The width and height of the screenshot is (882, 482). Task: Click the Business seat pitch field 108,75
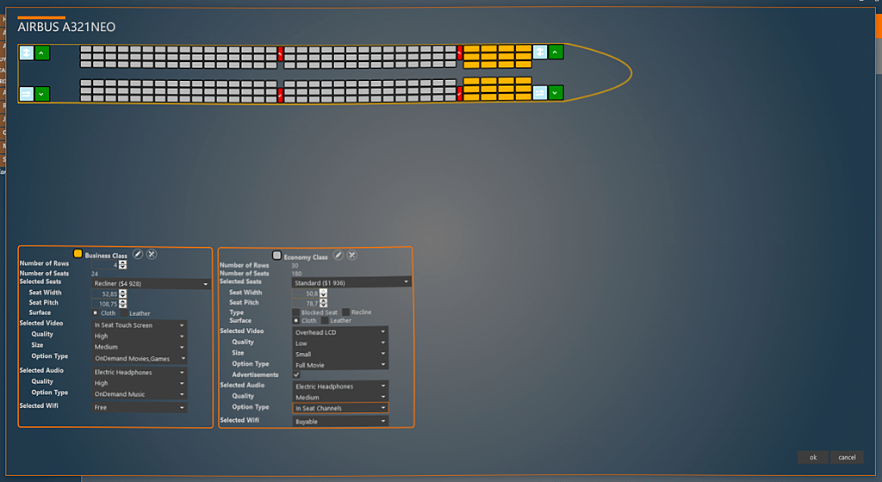point(105,304)
